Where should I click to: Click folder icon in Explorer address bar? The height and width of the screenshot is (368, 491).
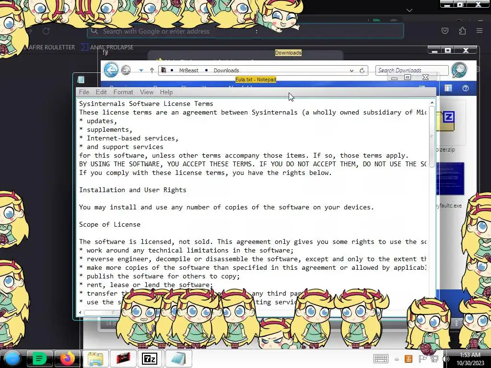[x=164, y=70]
